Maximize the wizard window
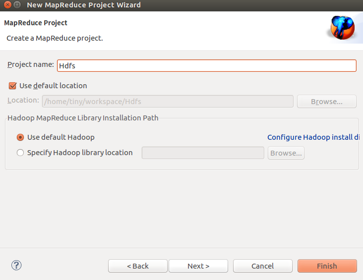363x280 pixels. pos(17,5)
